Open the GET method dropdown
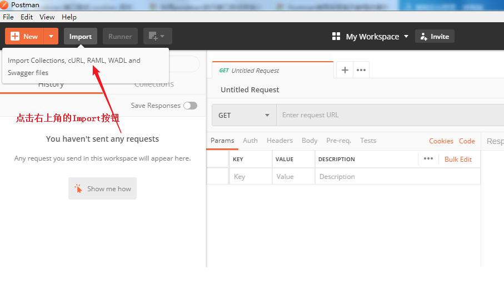 [243, 115]
